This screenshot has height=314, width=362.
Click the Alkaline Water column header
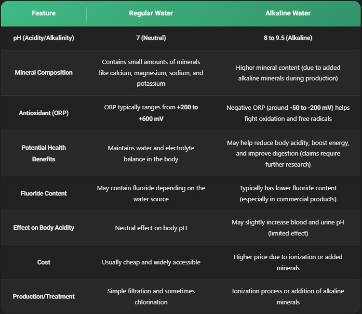[288, 13]
